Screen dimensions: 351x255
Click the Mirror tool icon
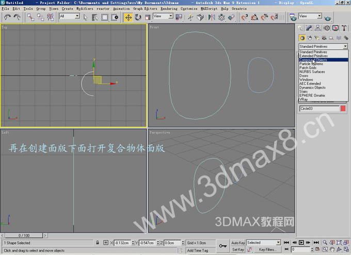point(212,17)
